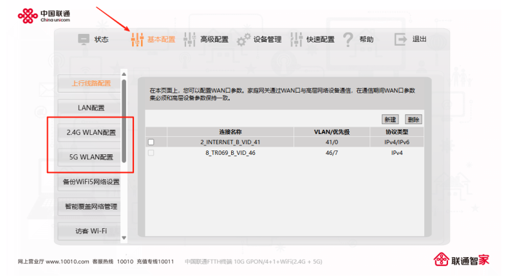The width and height of the screenshot is (515, 279).
Task: Click the sidebar scrollbar thumb
Action: click(x=124, y=121)
